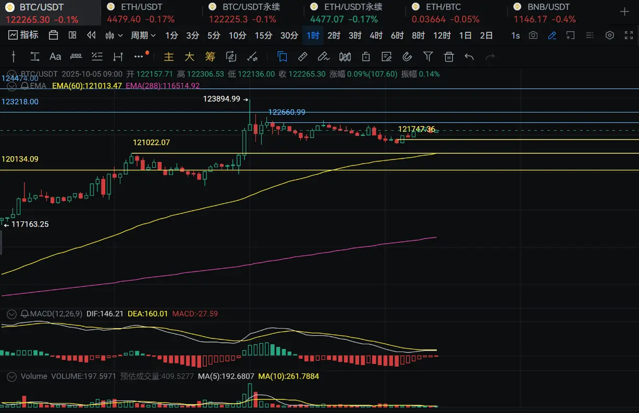Add a new ticker tab with plus
The image size is (639, 413).
tap(624, 11)
